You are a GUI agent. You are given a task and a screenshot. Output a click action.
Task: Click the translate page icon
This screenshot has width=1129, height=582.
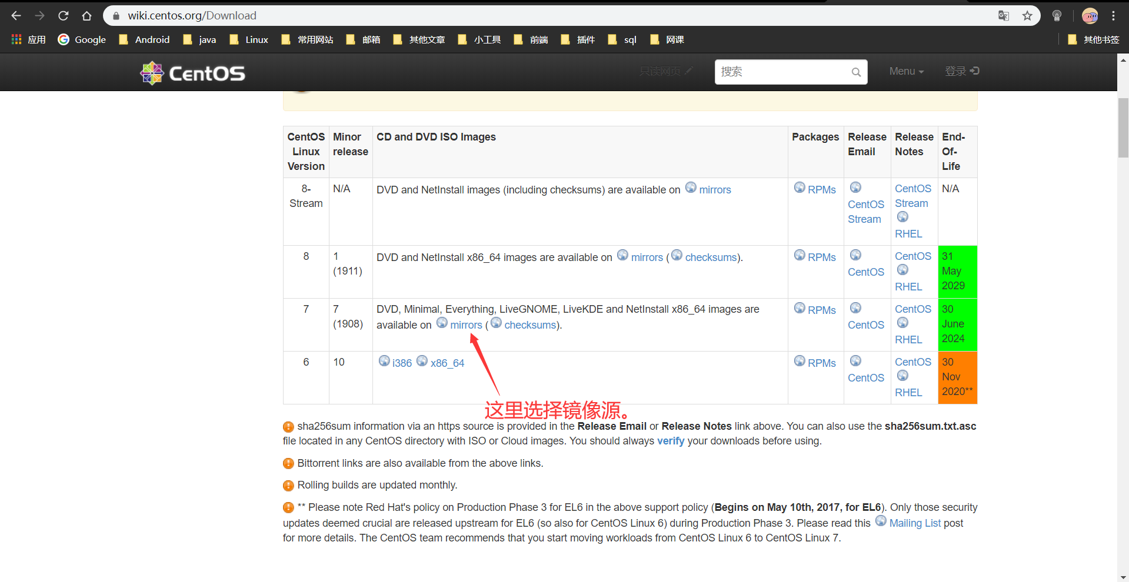pos(1004,16)
